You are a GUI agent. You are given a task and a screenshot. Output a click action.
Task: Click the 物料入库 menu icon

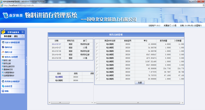(x=3, y=52)
